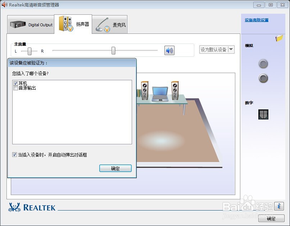The width and height of the screenshot is (290, 226).
Task: Click the main volume slider handle
Action: tap(113, 50)
